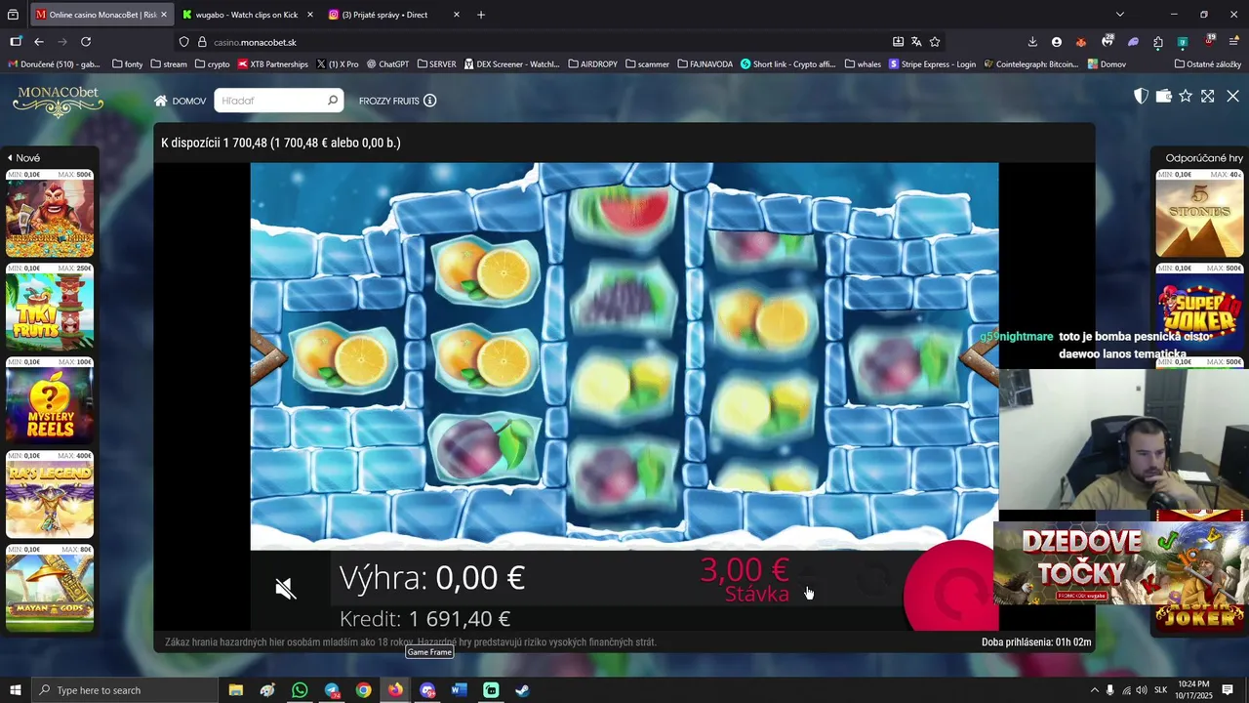
Task: Open scammer bookmarks folder
Action: click(647, 64)
